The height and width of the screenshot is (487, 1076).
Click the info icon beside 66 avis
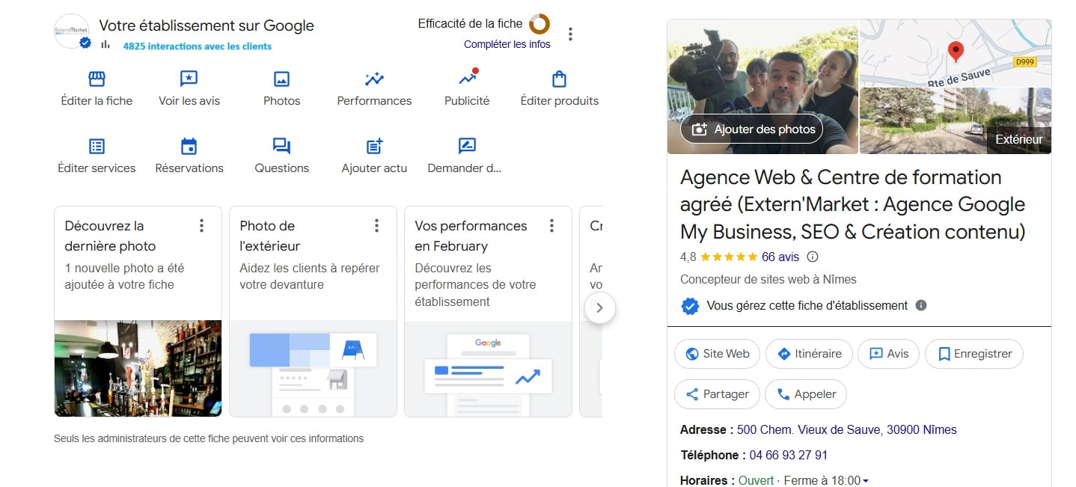(813, 257)
